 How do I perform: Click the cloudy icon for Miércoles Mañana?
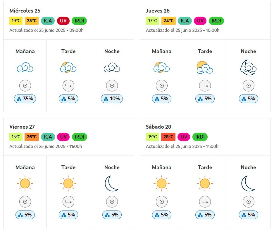coord(25,67)
